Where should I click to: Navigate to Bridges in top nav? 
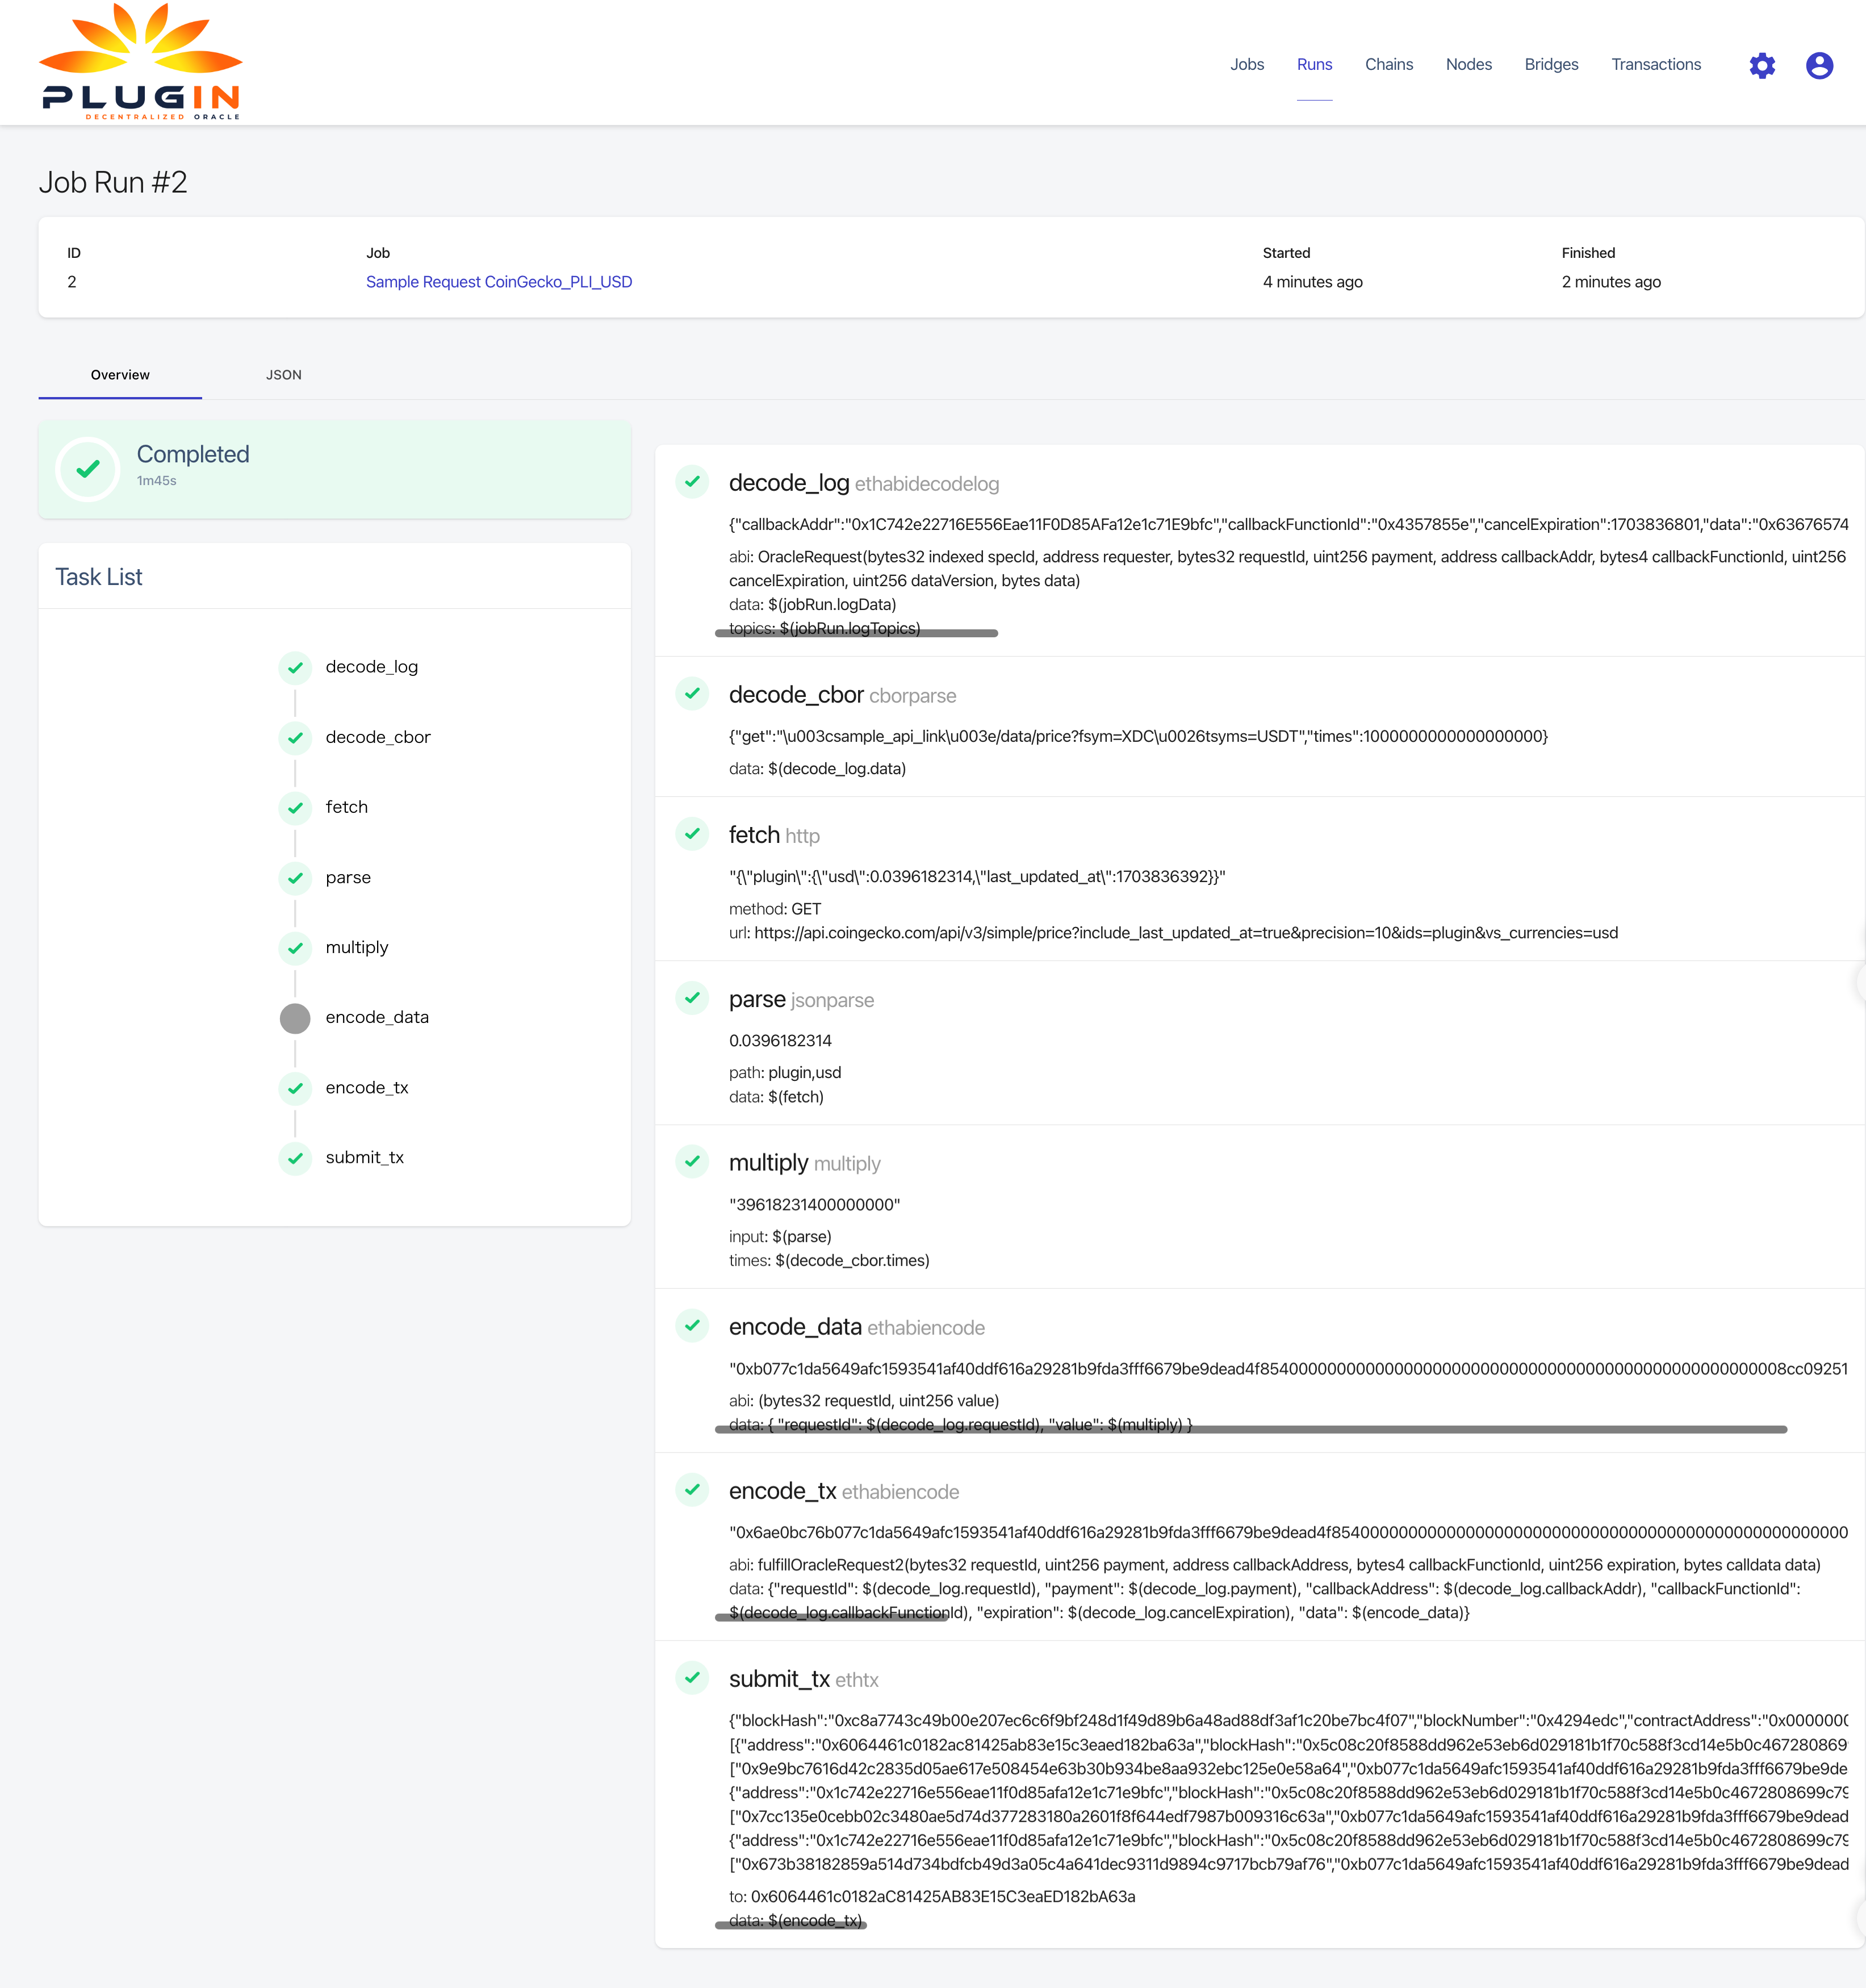[x=1551, y=65]
